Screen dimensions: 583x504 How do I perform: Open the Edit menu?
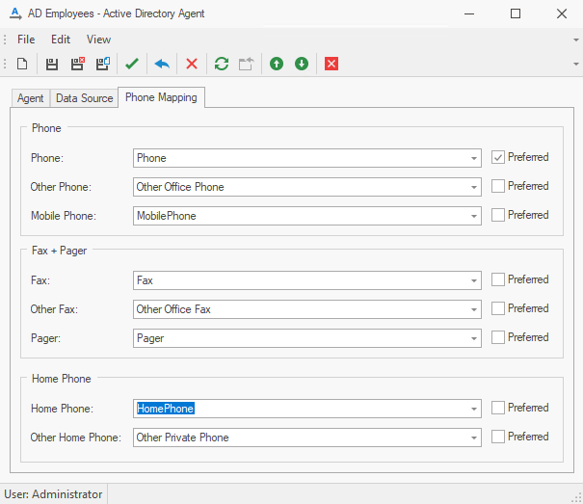tap(61, 40)
